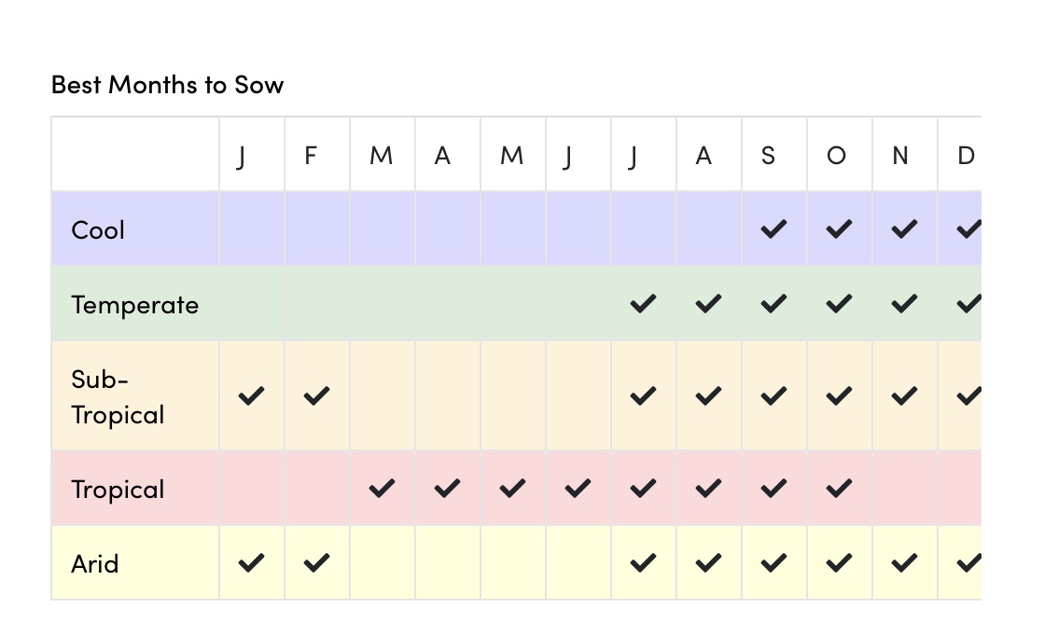This screenshot has height=636, width=1044.
Task: Select the Sub-Tropical climate row label
Action: 118,397
